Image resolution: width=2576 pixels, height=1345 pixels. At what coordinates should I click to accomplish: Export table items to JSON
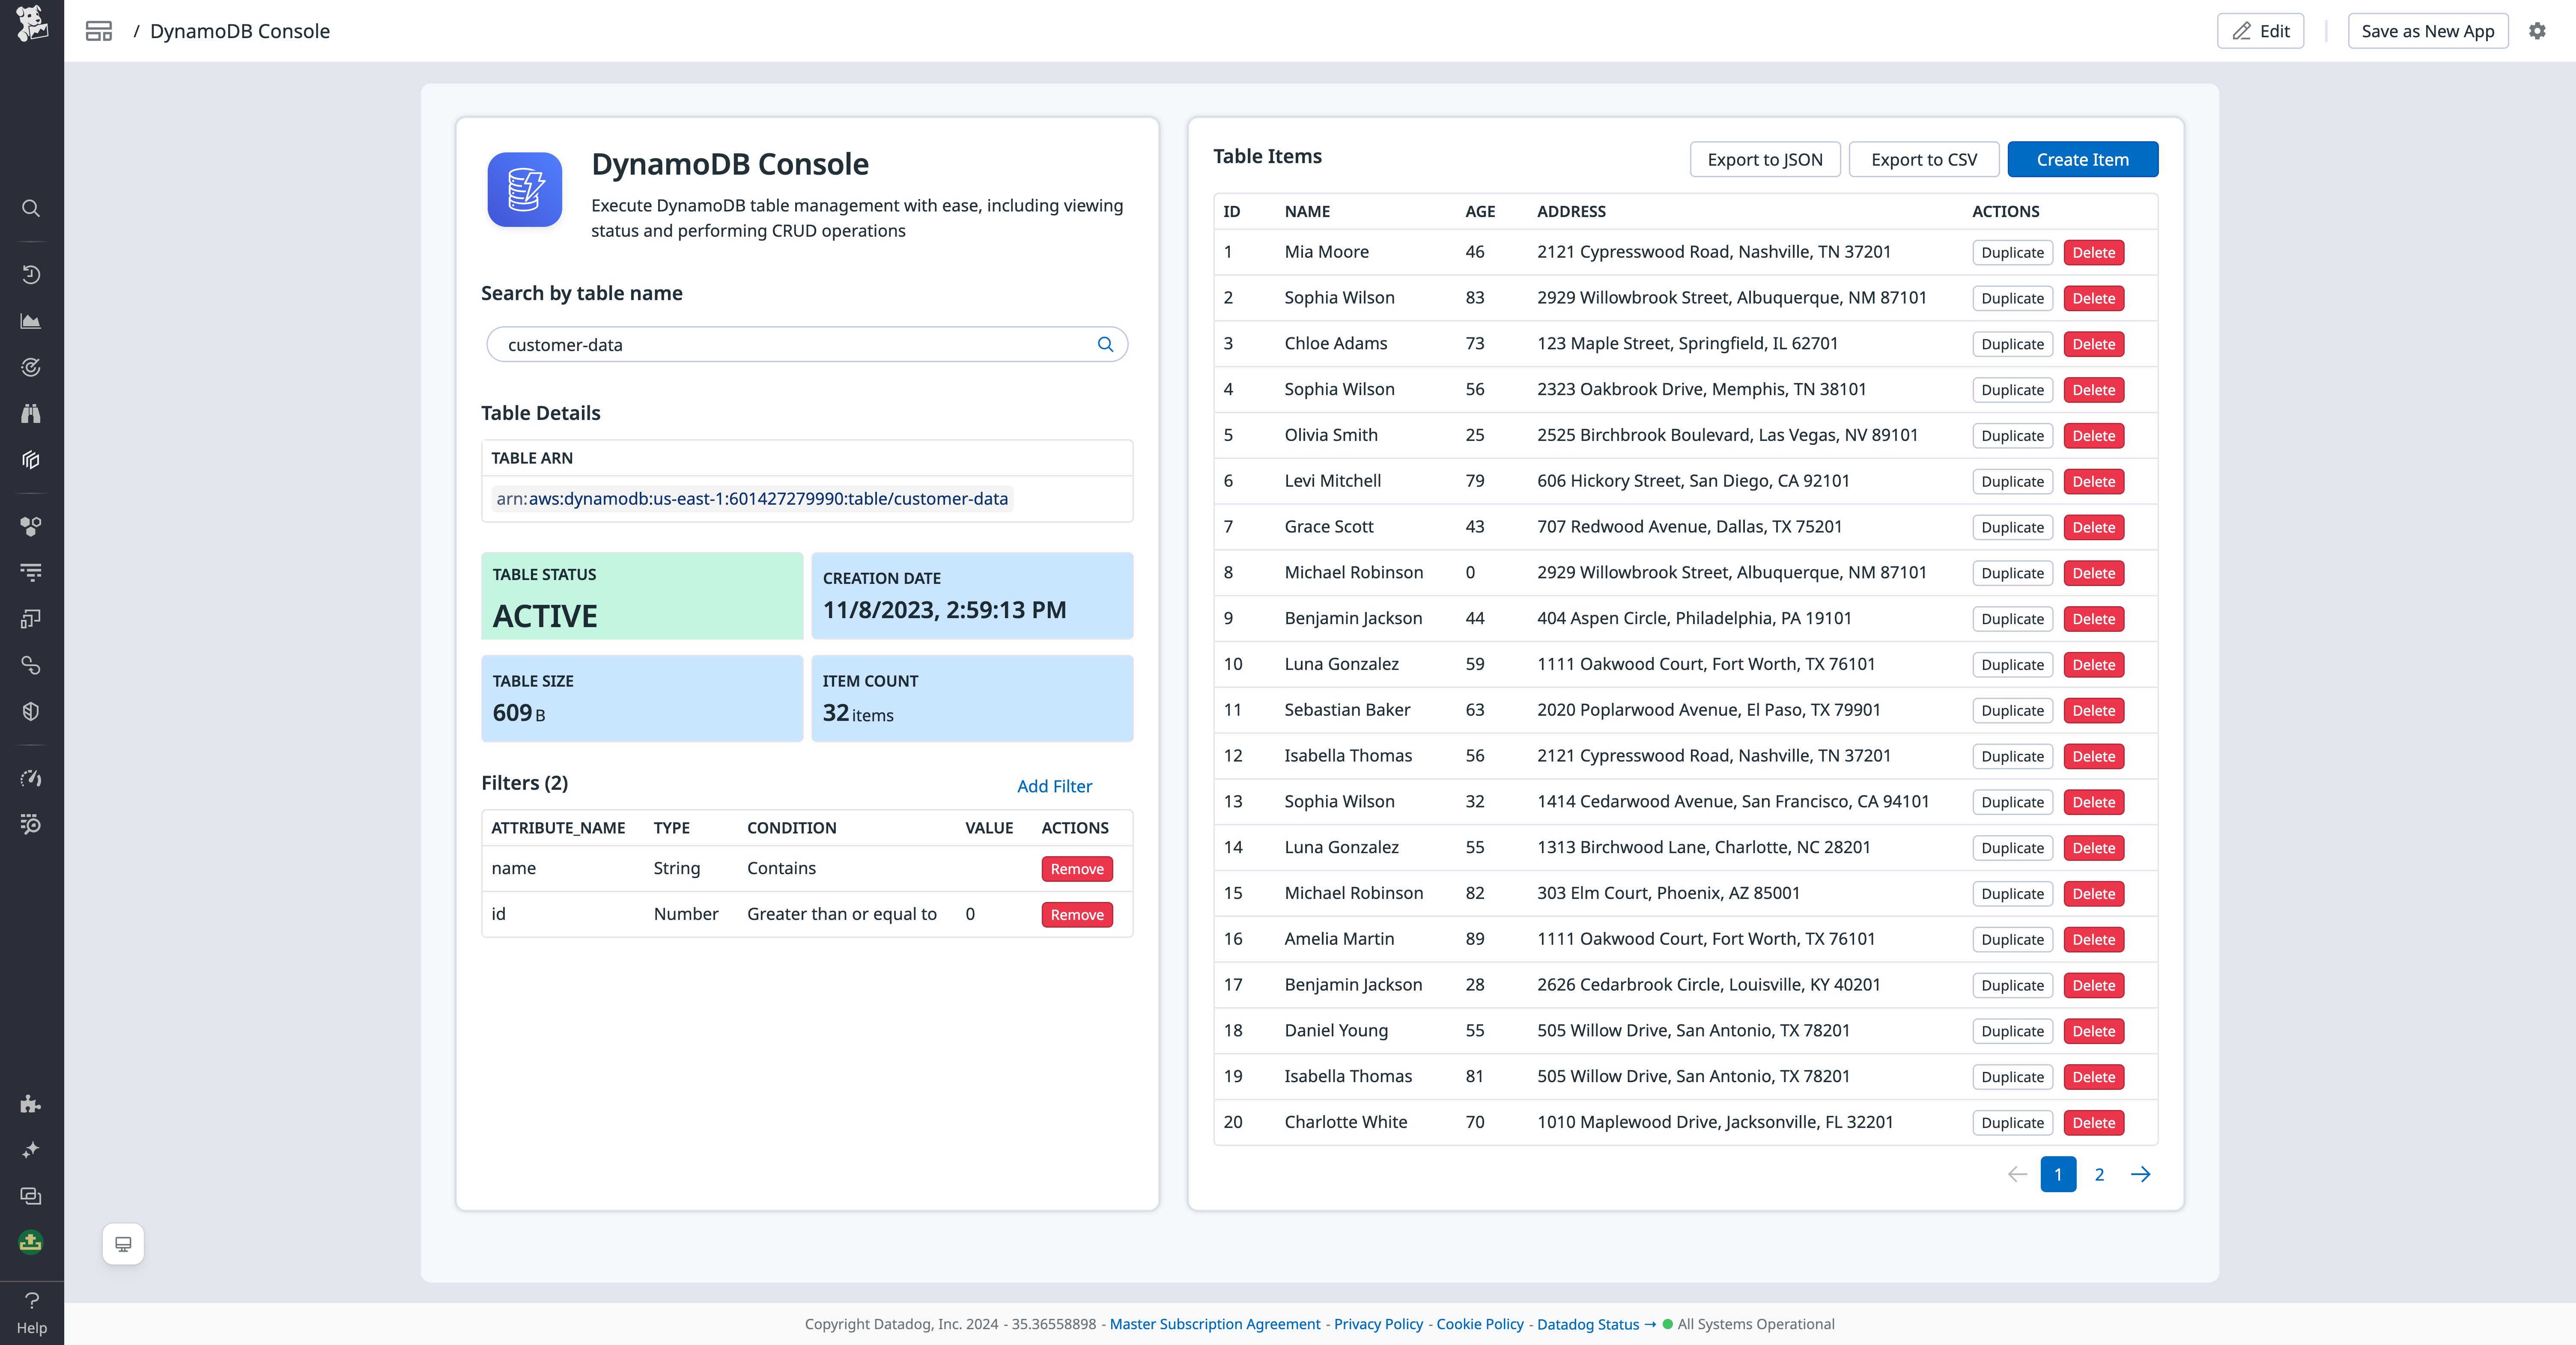(x=1765, y=159)
